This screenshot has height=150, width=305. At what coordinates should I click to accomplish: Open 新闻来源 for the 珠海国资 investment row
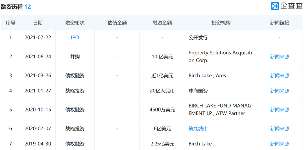point(279,91)
